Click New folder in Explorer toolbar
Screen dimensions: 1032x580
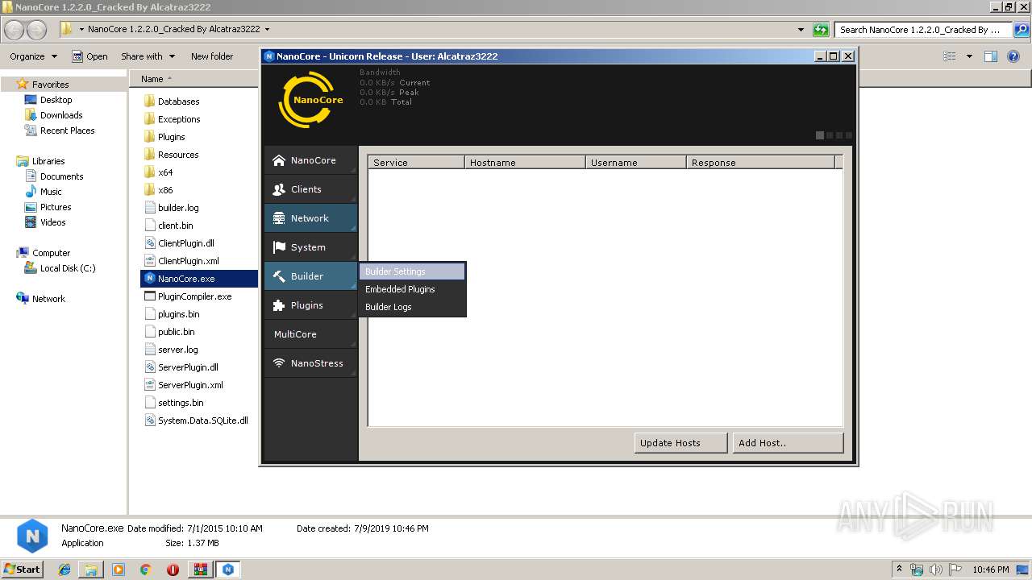click(212, 56)
